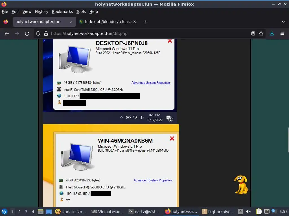This screenshot has height=216, width=289.
Task: Click the yellow dog animation
Action: (x=242, y=184)
